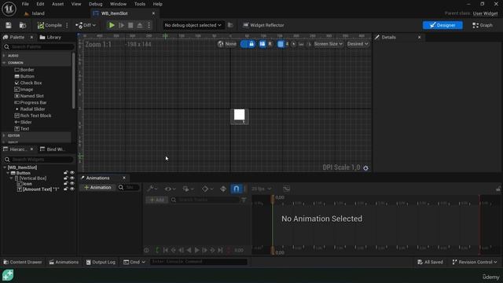The image size is (503, 283).
Task: Toggle visibility eye of Icon row
Action: [x=72, y=183]
